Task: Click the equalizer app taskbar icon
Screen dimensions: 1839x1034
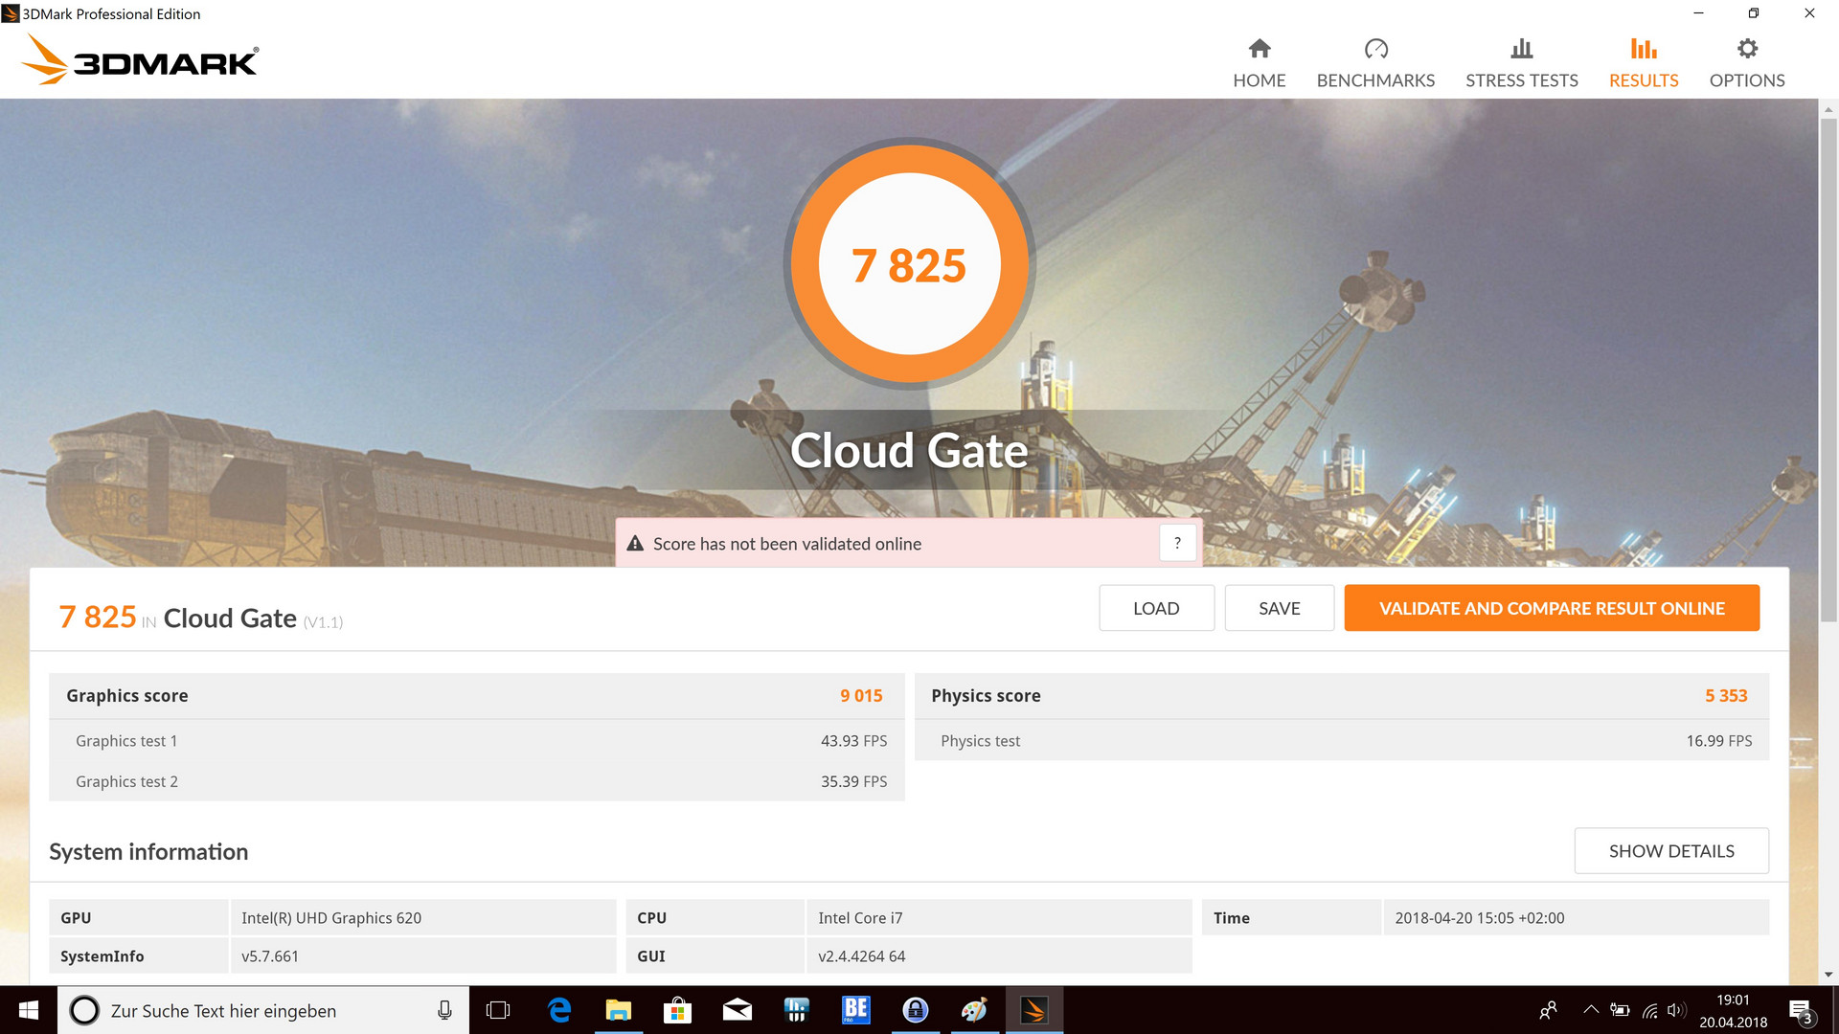Action: click(796, 1010)
